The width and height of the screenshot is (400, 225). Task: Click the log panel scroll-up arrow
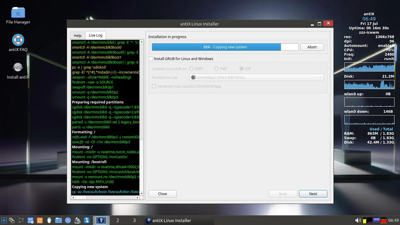(x=141, y=42)
